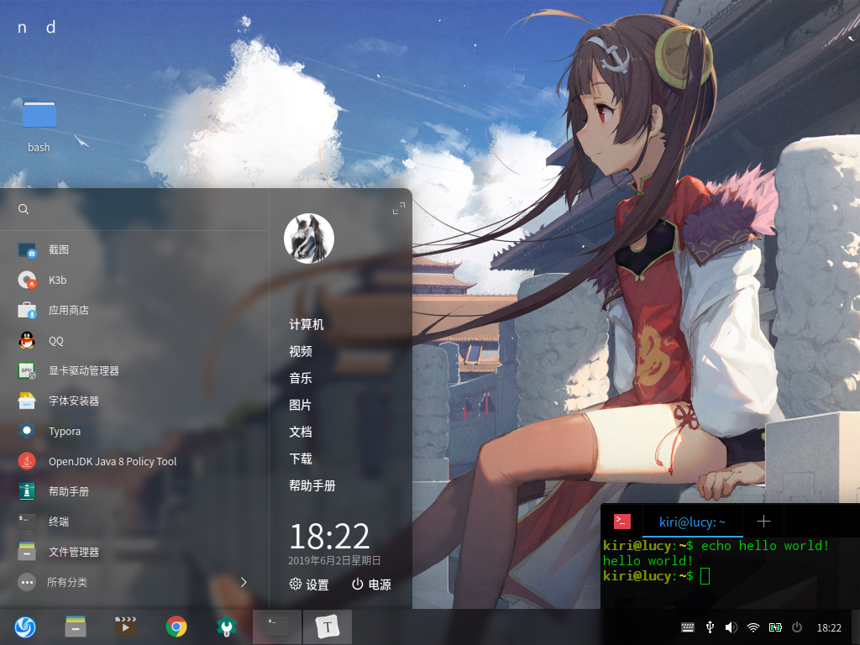The image size is (860, 645).
Task: Click the launcher search field
Action: tap(134, 209)
